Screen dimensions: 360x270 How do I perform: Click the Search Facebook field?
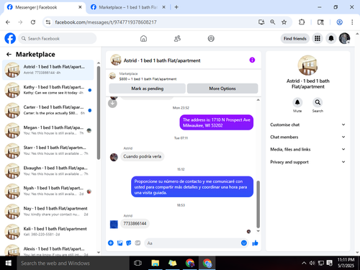tap(57, 38)
